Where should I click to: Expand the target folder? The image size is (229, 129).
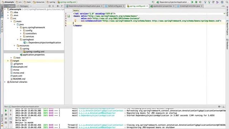coord(8,61)
